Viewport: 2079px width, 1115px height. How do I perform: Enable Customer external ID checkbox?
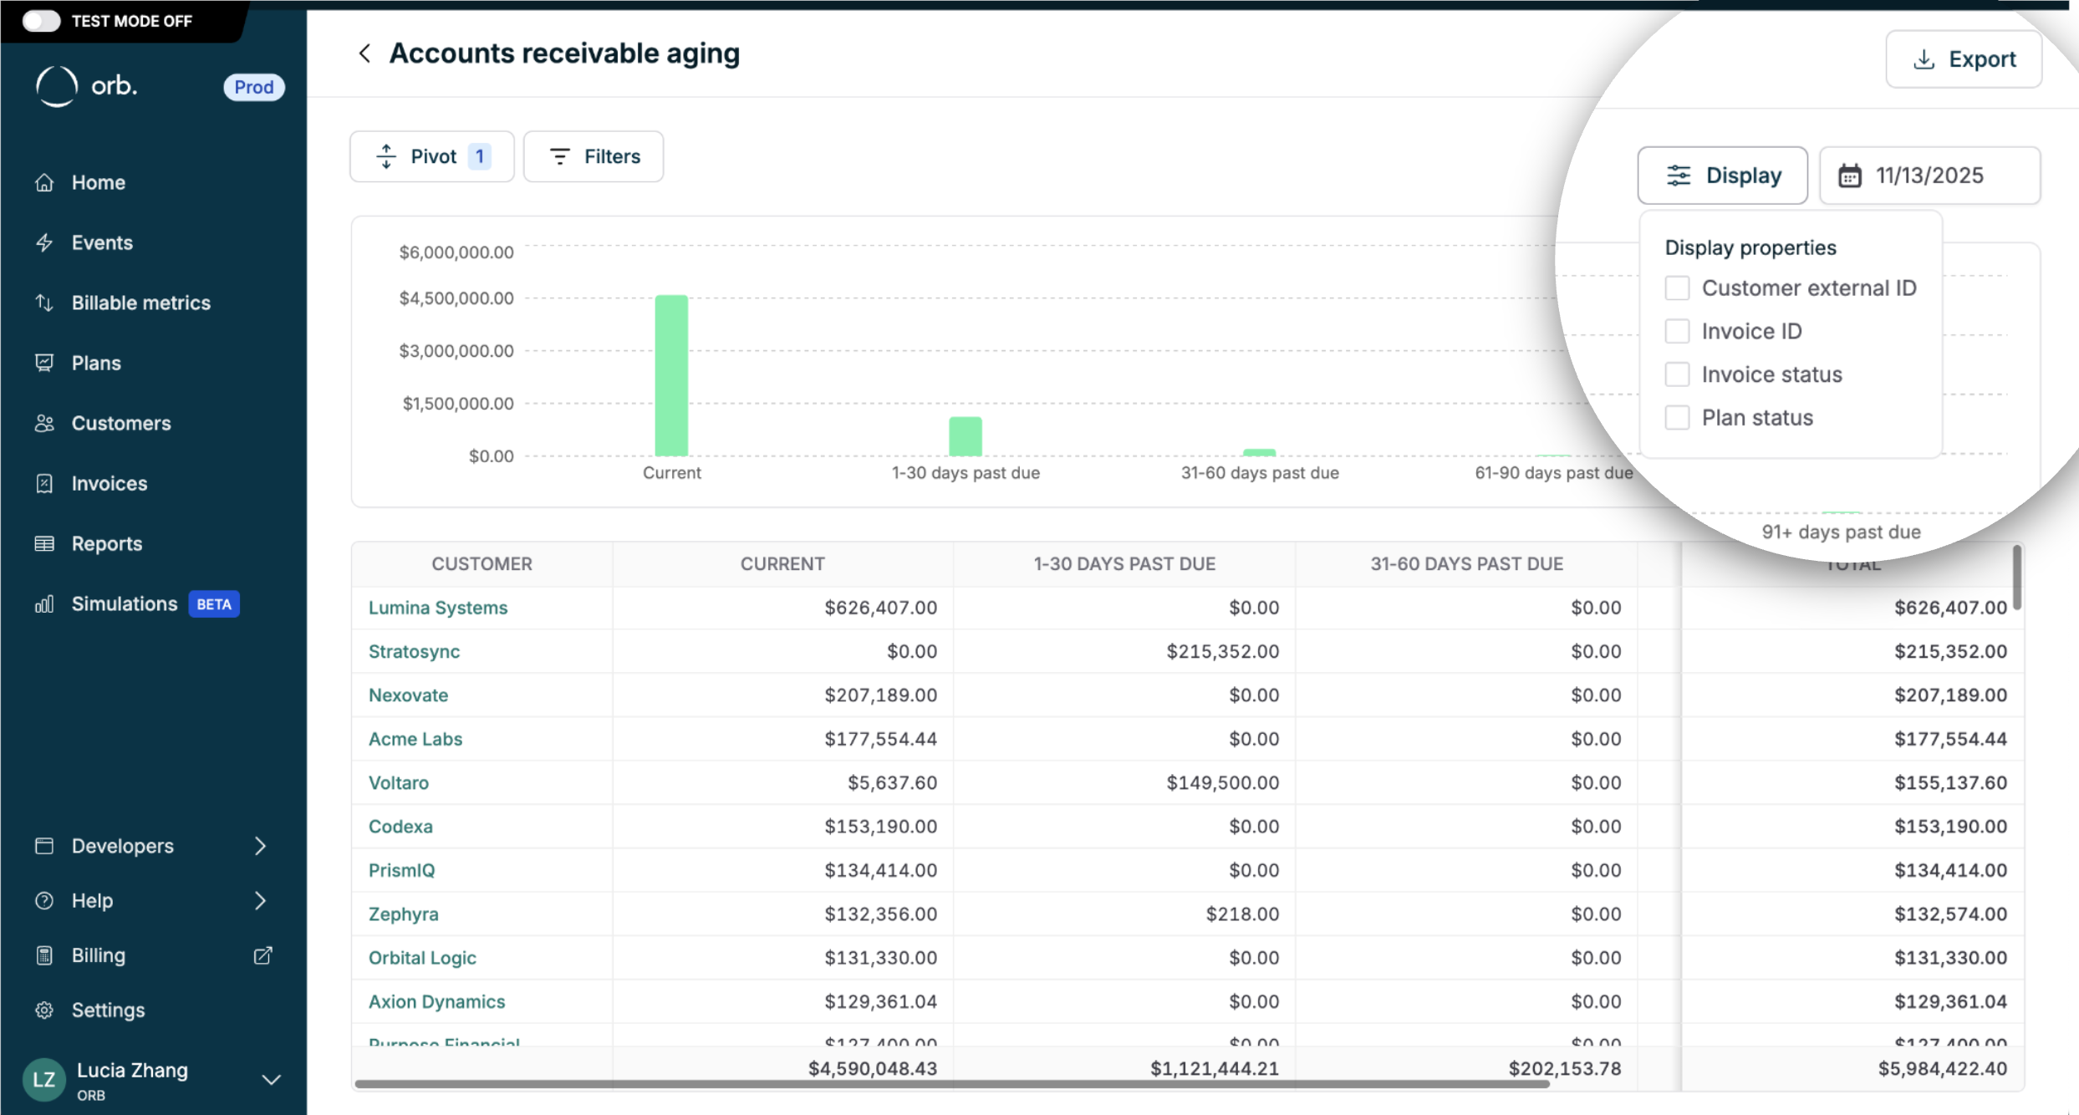tap(1677, 288)
